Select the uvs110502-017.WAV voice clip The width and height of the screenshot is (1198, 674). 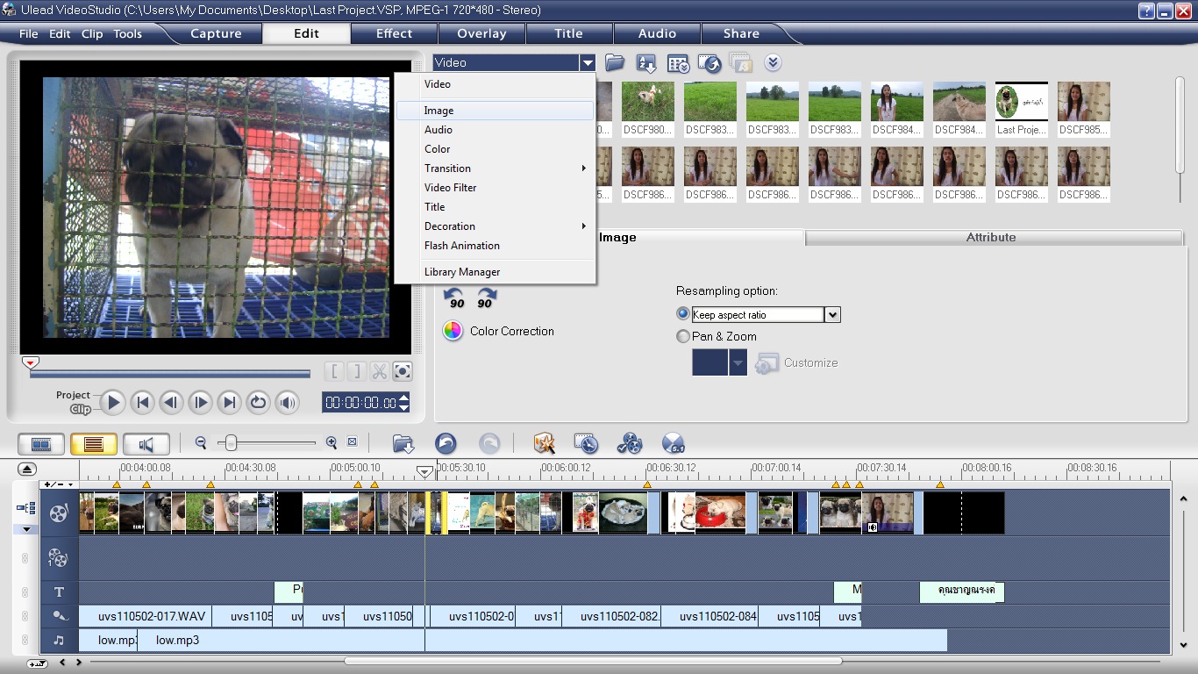coord(146,616)
